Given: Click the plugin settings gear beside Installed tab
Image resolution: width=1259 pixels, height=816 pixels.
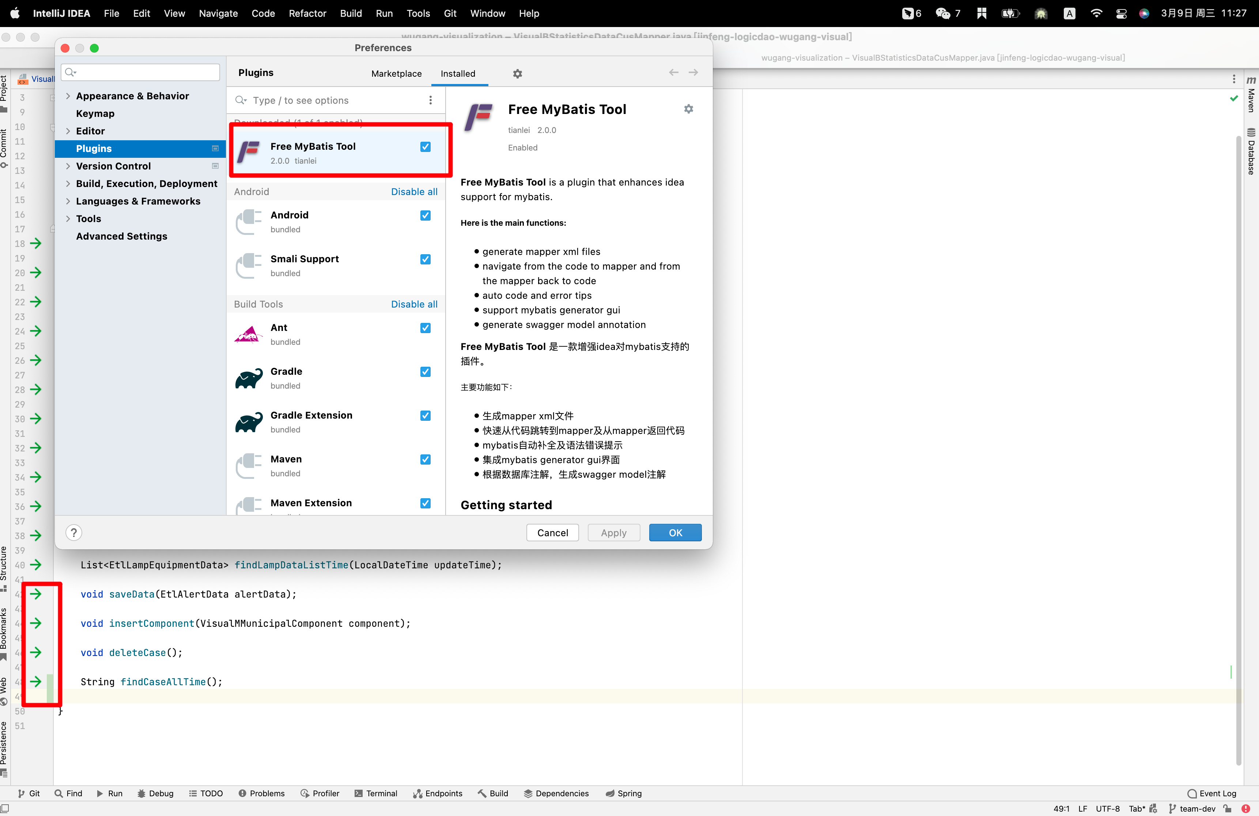Looking at the screenshot, I should (517, 73).
